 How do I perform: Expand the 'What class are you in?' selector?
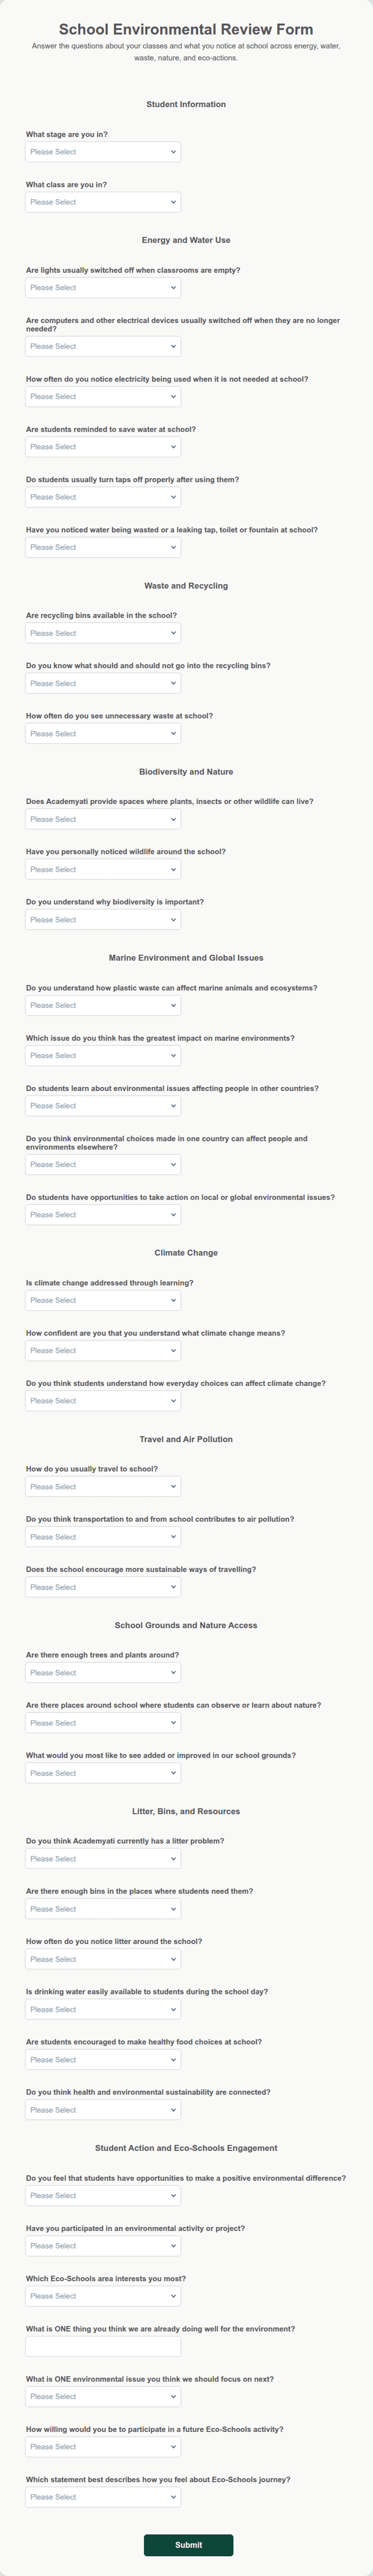pos(103,202)
